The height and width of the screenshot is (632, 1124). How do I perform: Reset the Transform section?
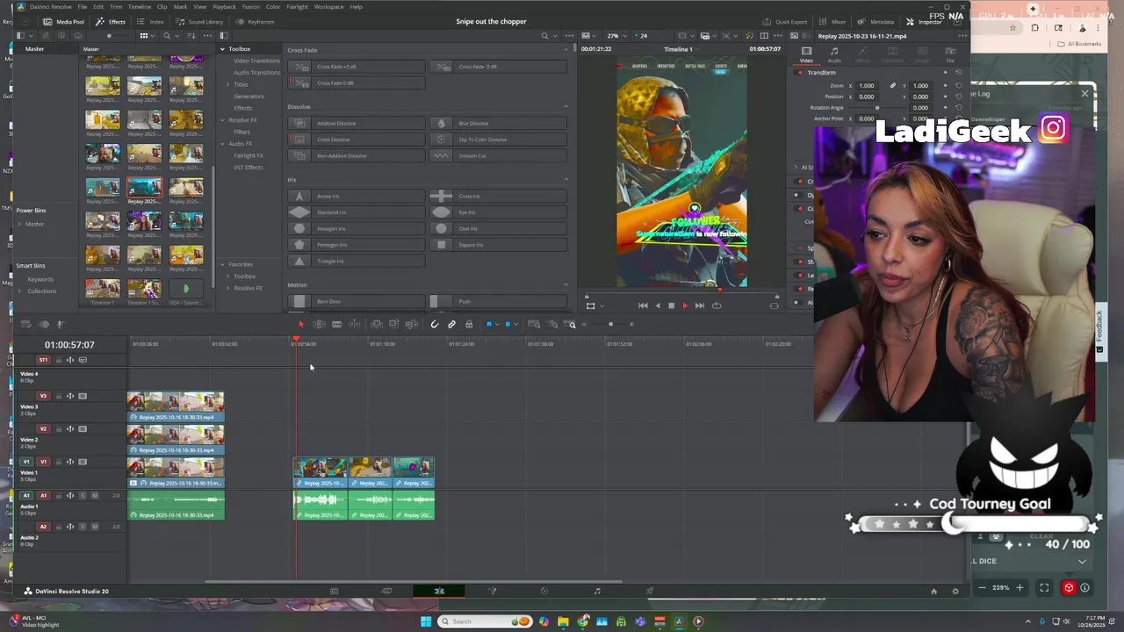coord(958,73)
